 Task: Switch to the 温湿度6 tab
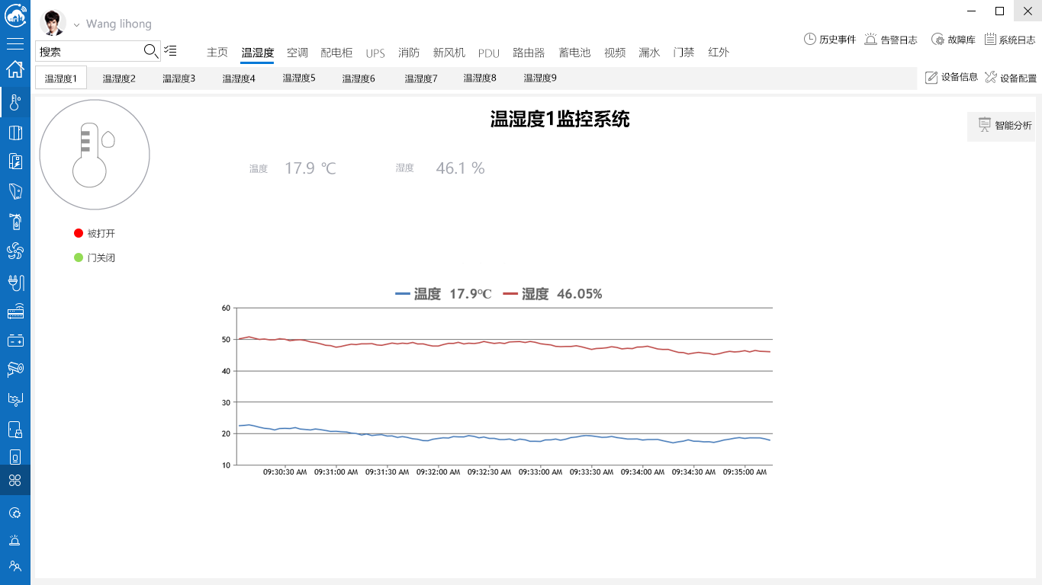click(359, 78)
